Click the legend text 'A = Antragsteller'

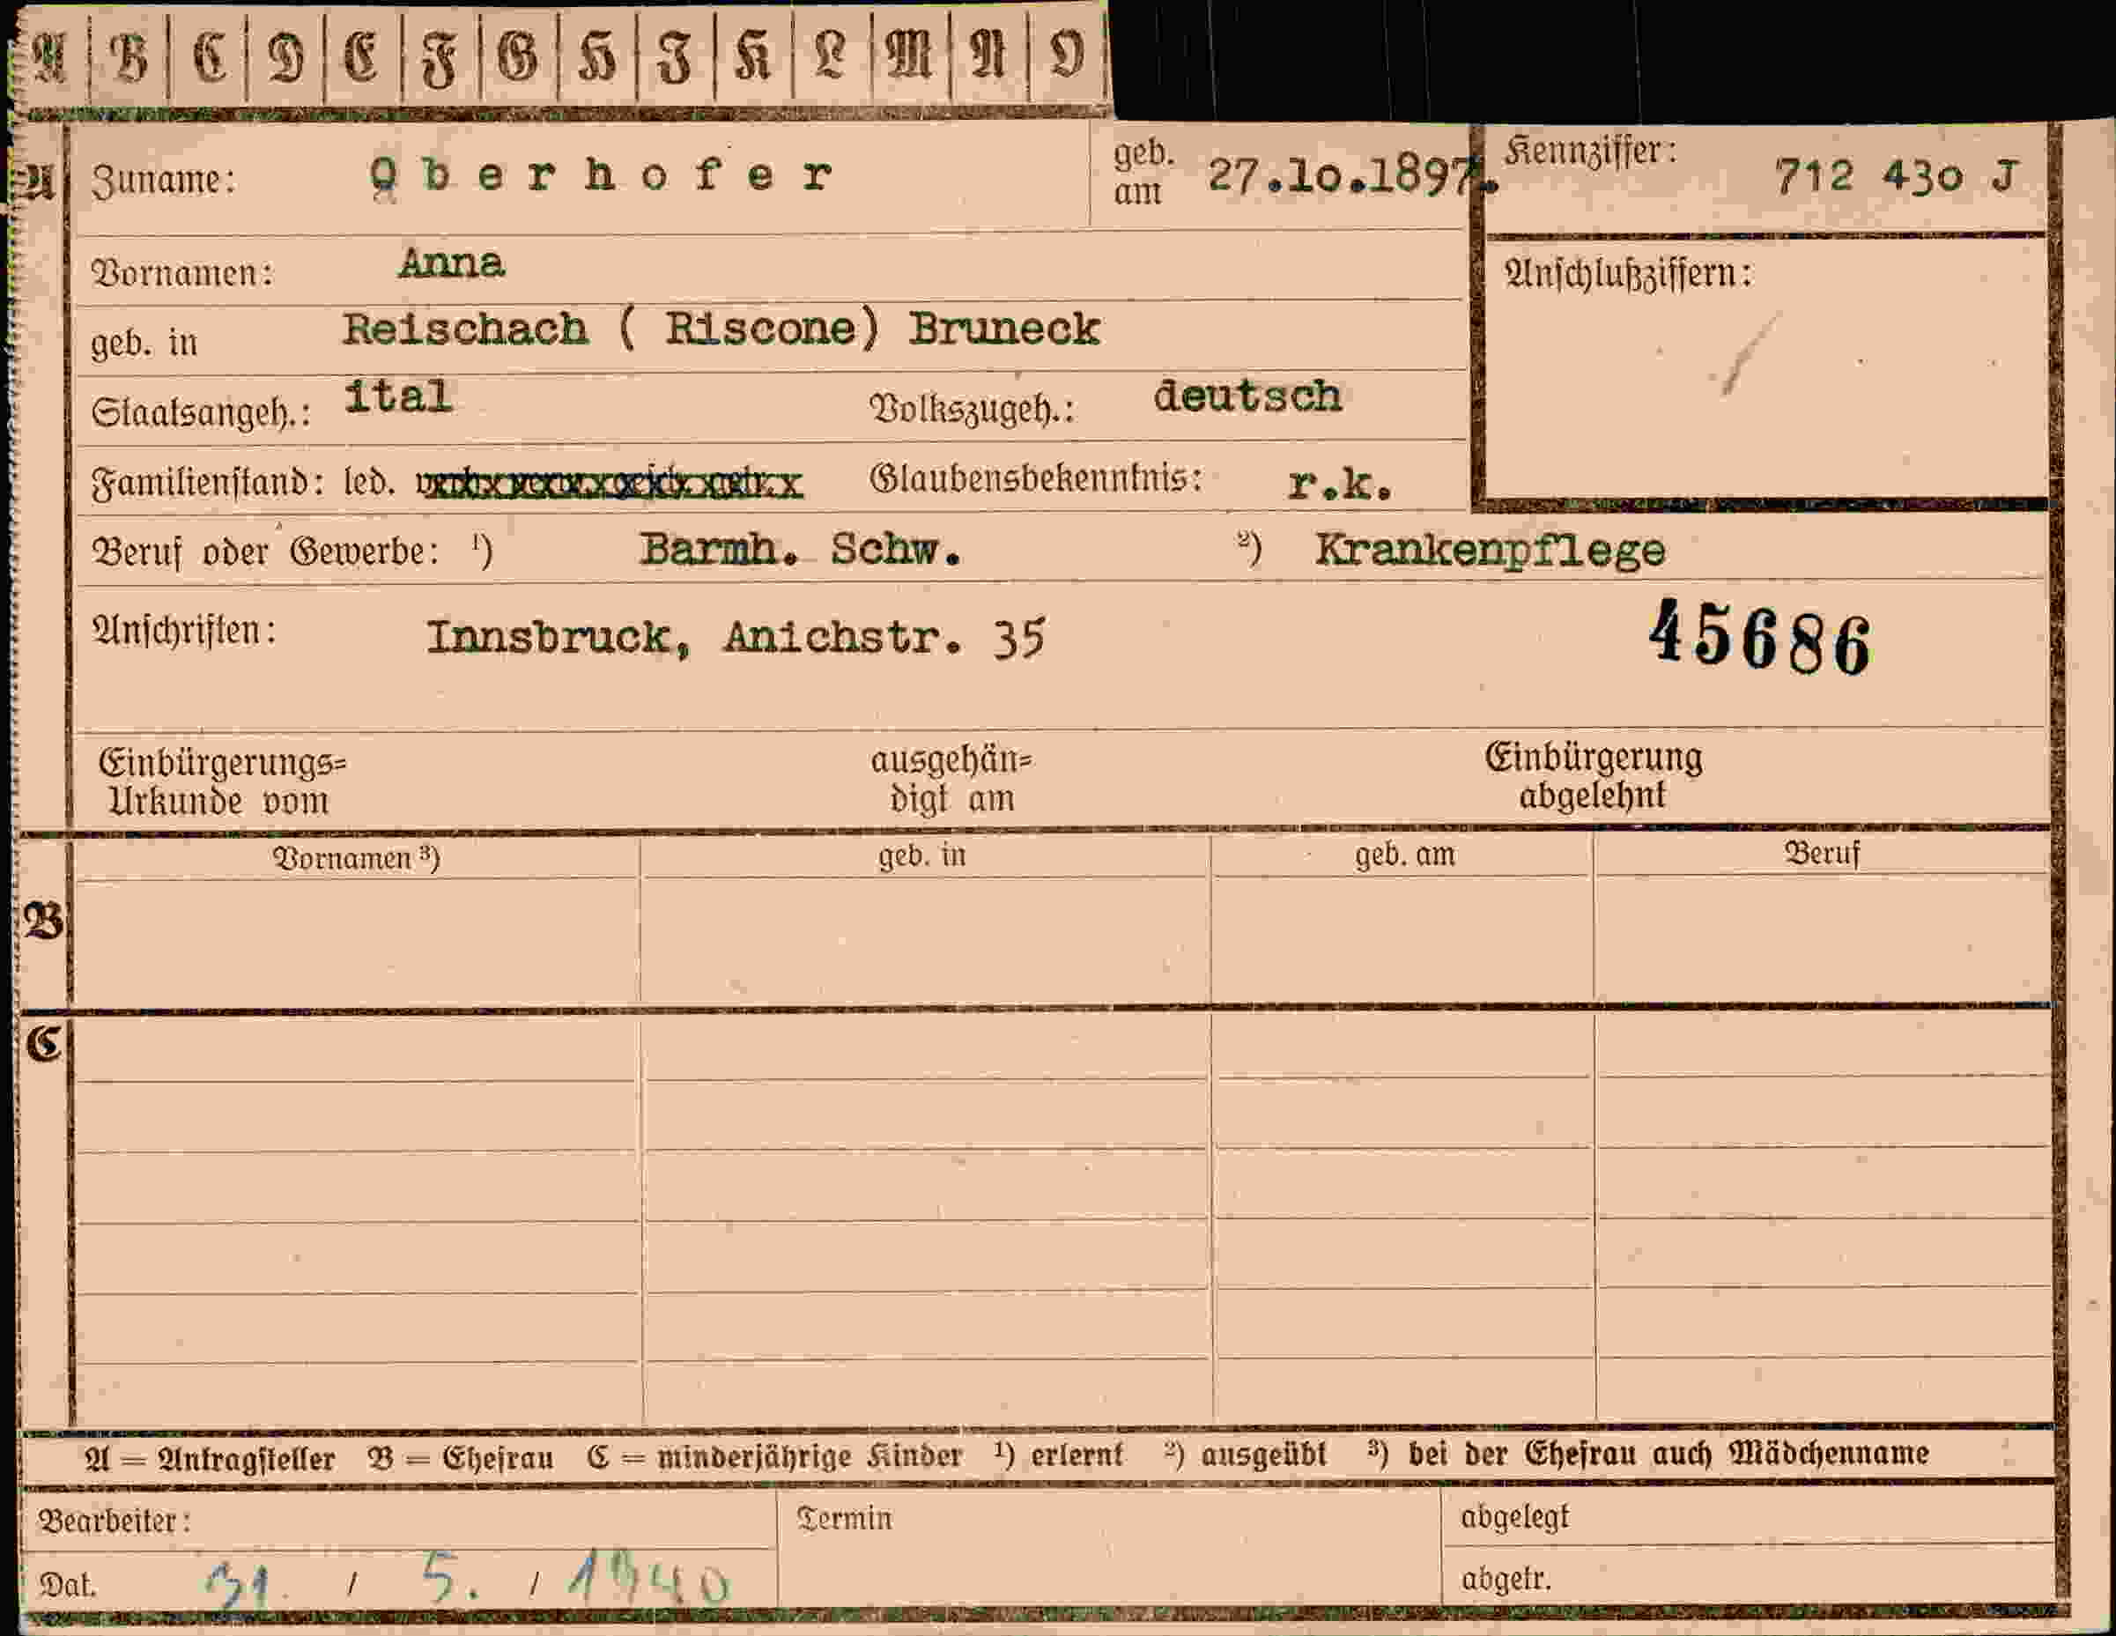(211, 1460)
